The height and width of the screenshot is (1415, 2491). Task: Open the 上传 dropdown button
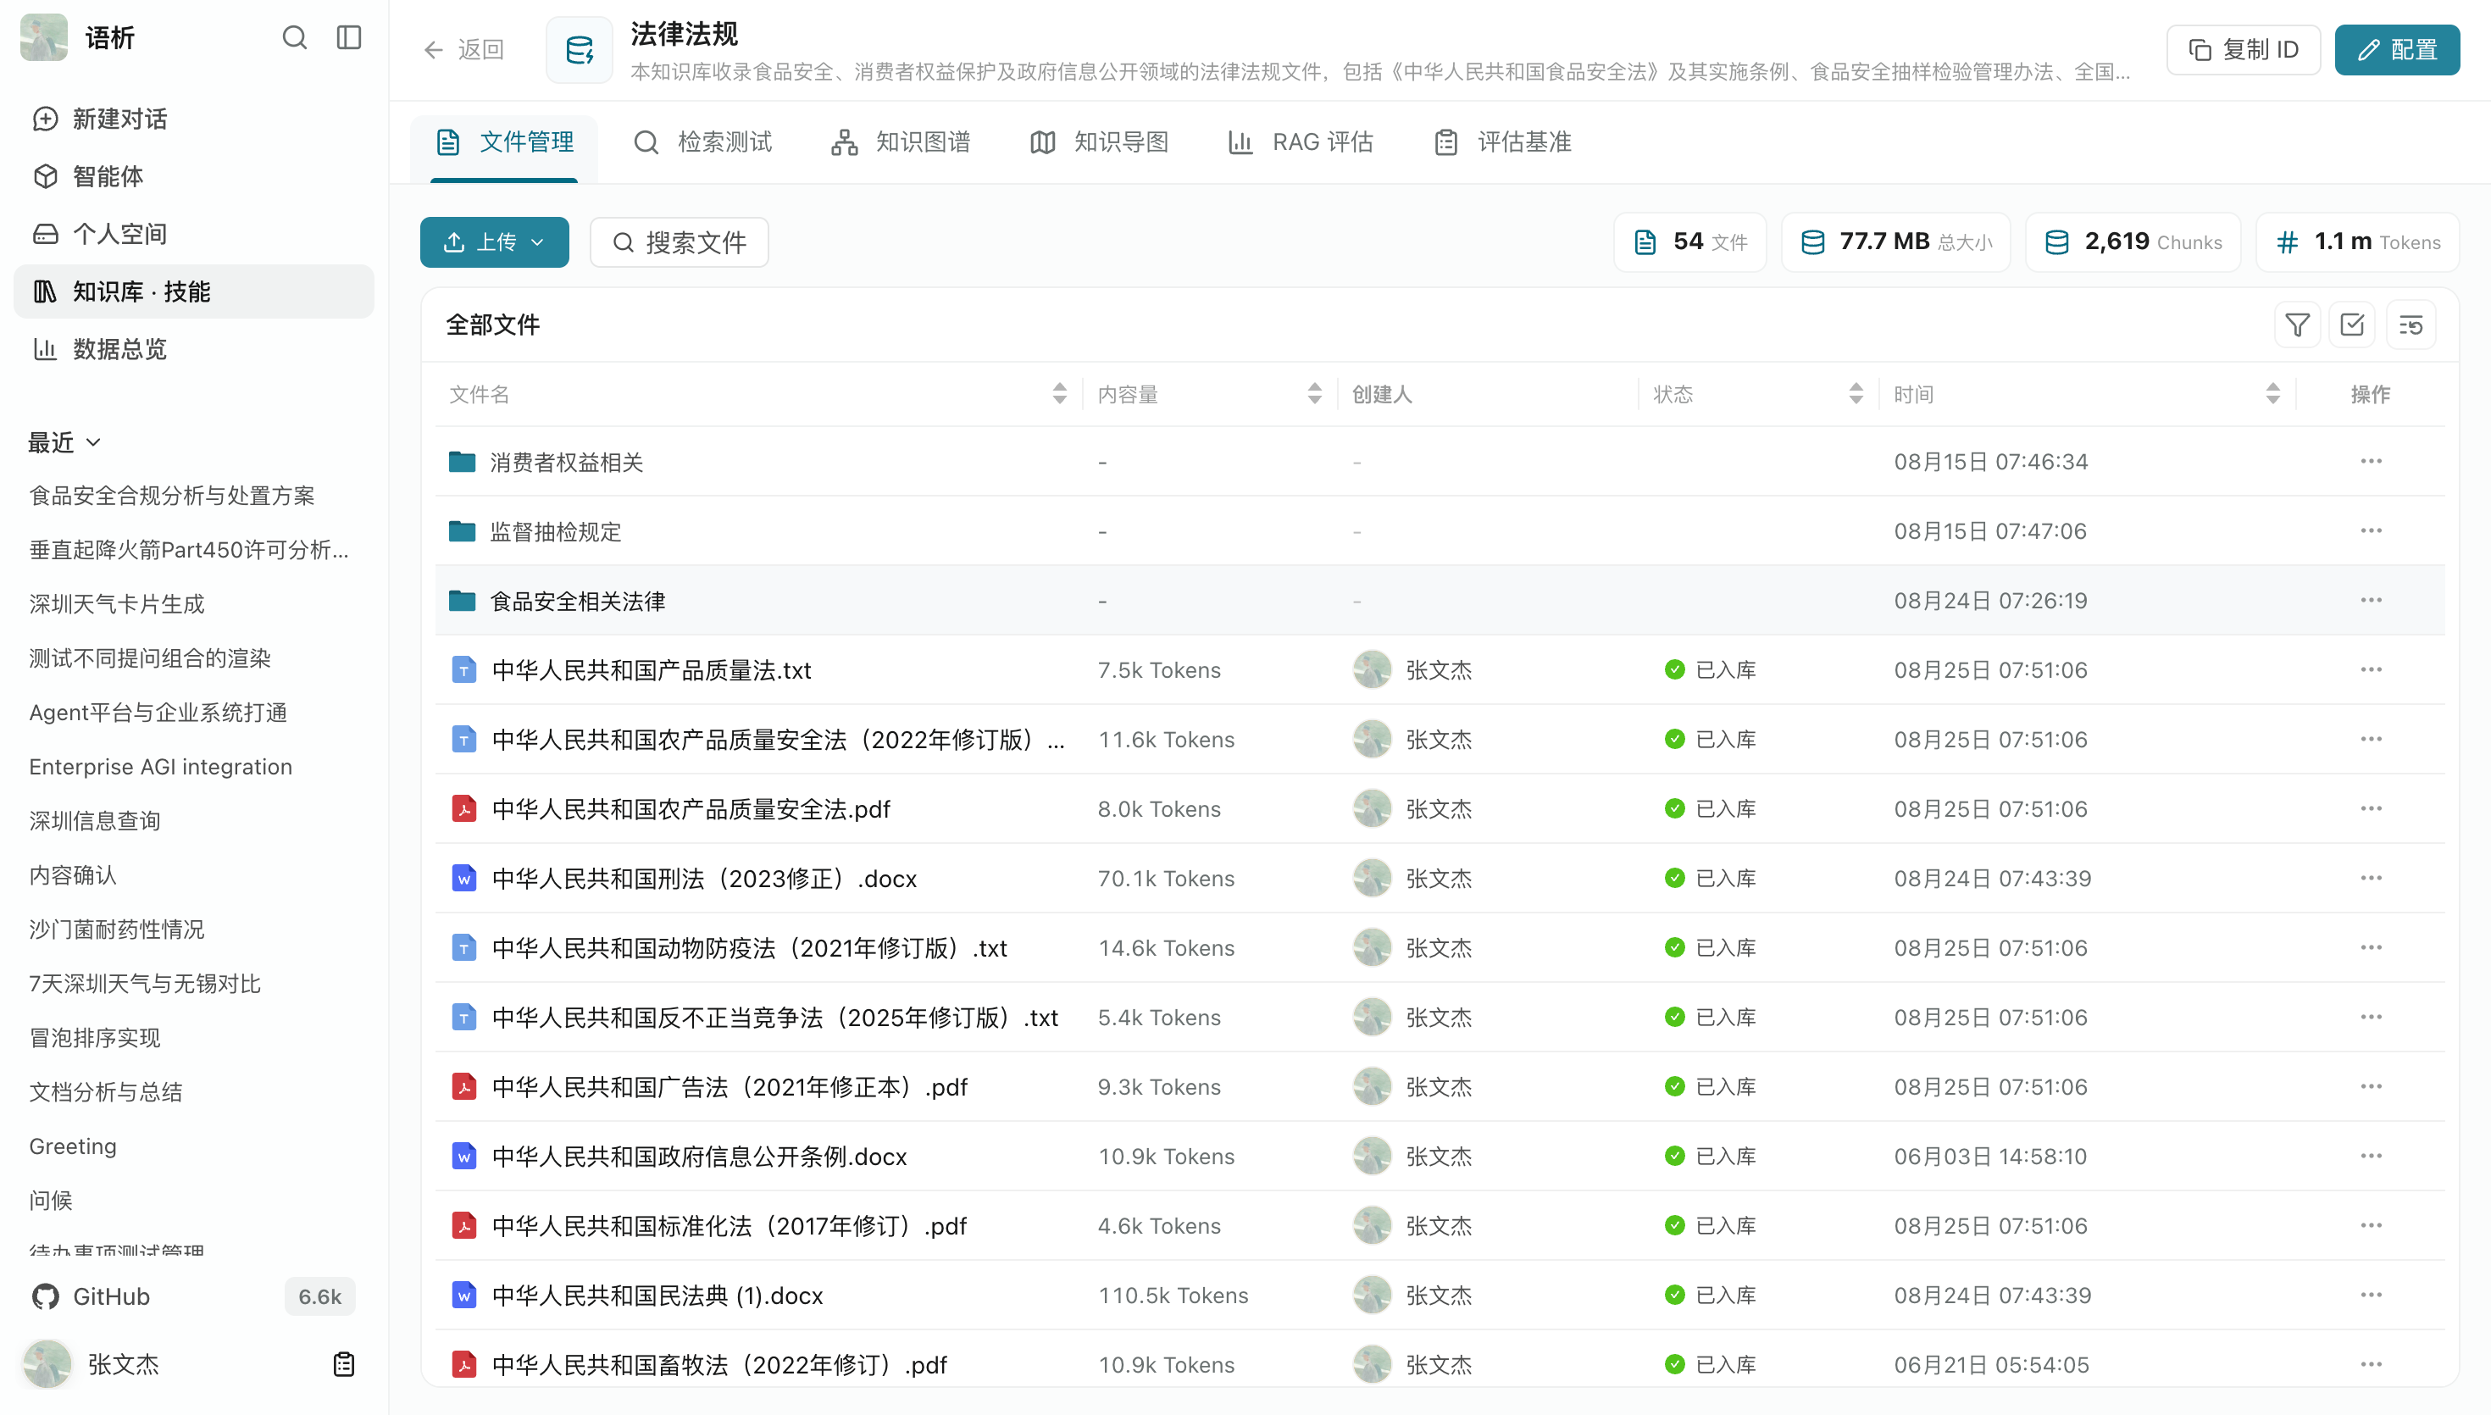(495, 242)
